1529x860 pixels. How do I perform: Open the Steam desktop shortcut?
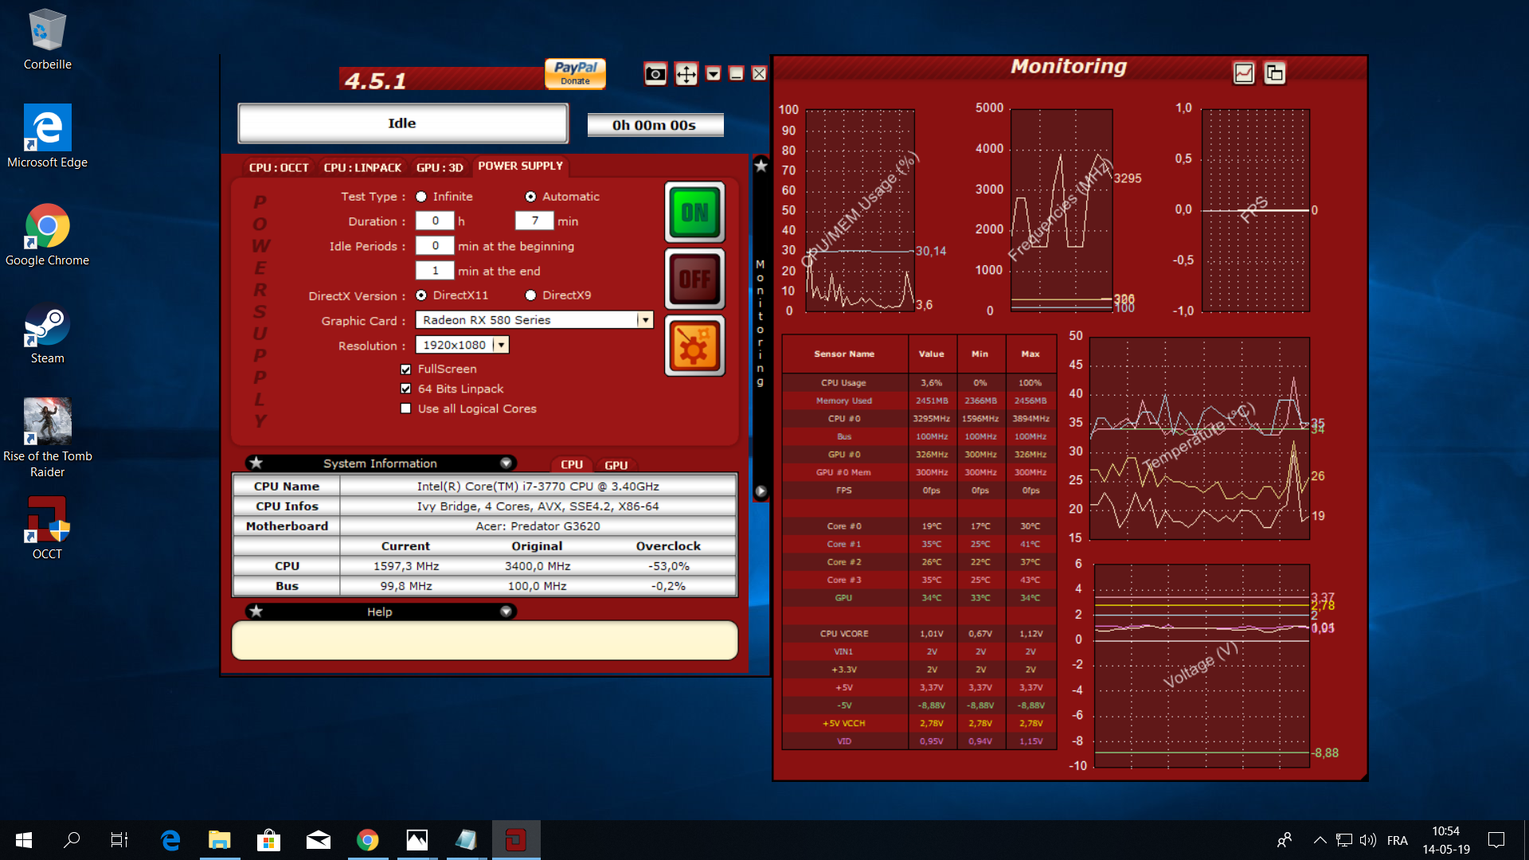click(47, 334)
